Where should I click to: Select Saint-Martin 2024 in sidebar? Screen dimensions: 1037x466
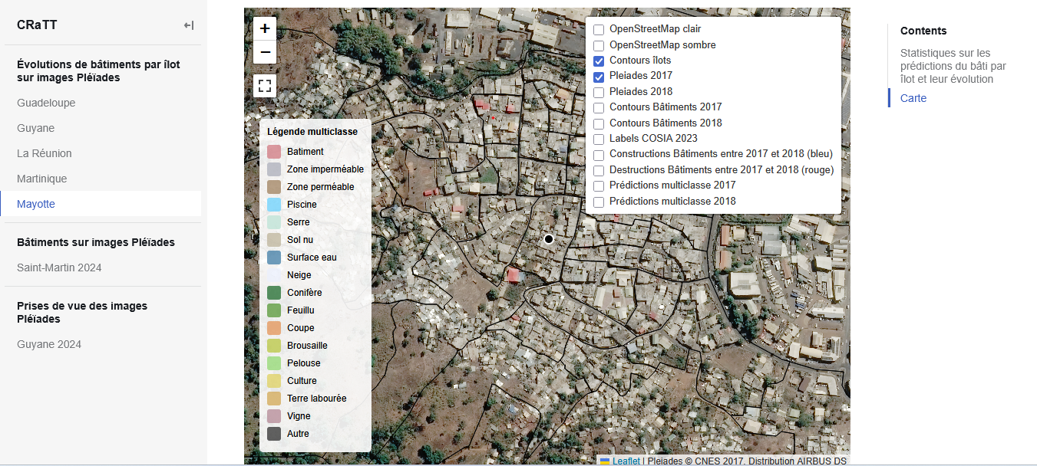(x=59, y=267)
